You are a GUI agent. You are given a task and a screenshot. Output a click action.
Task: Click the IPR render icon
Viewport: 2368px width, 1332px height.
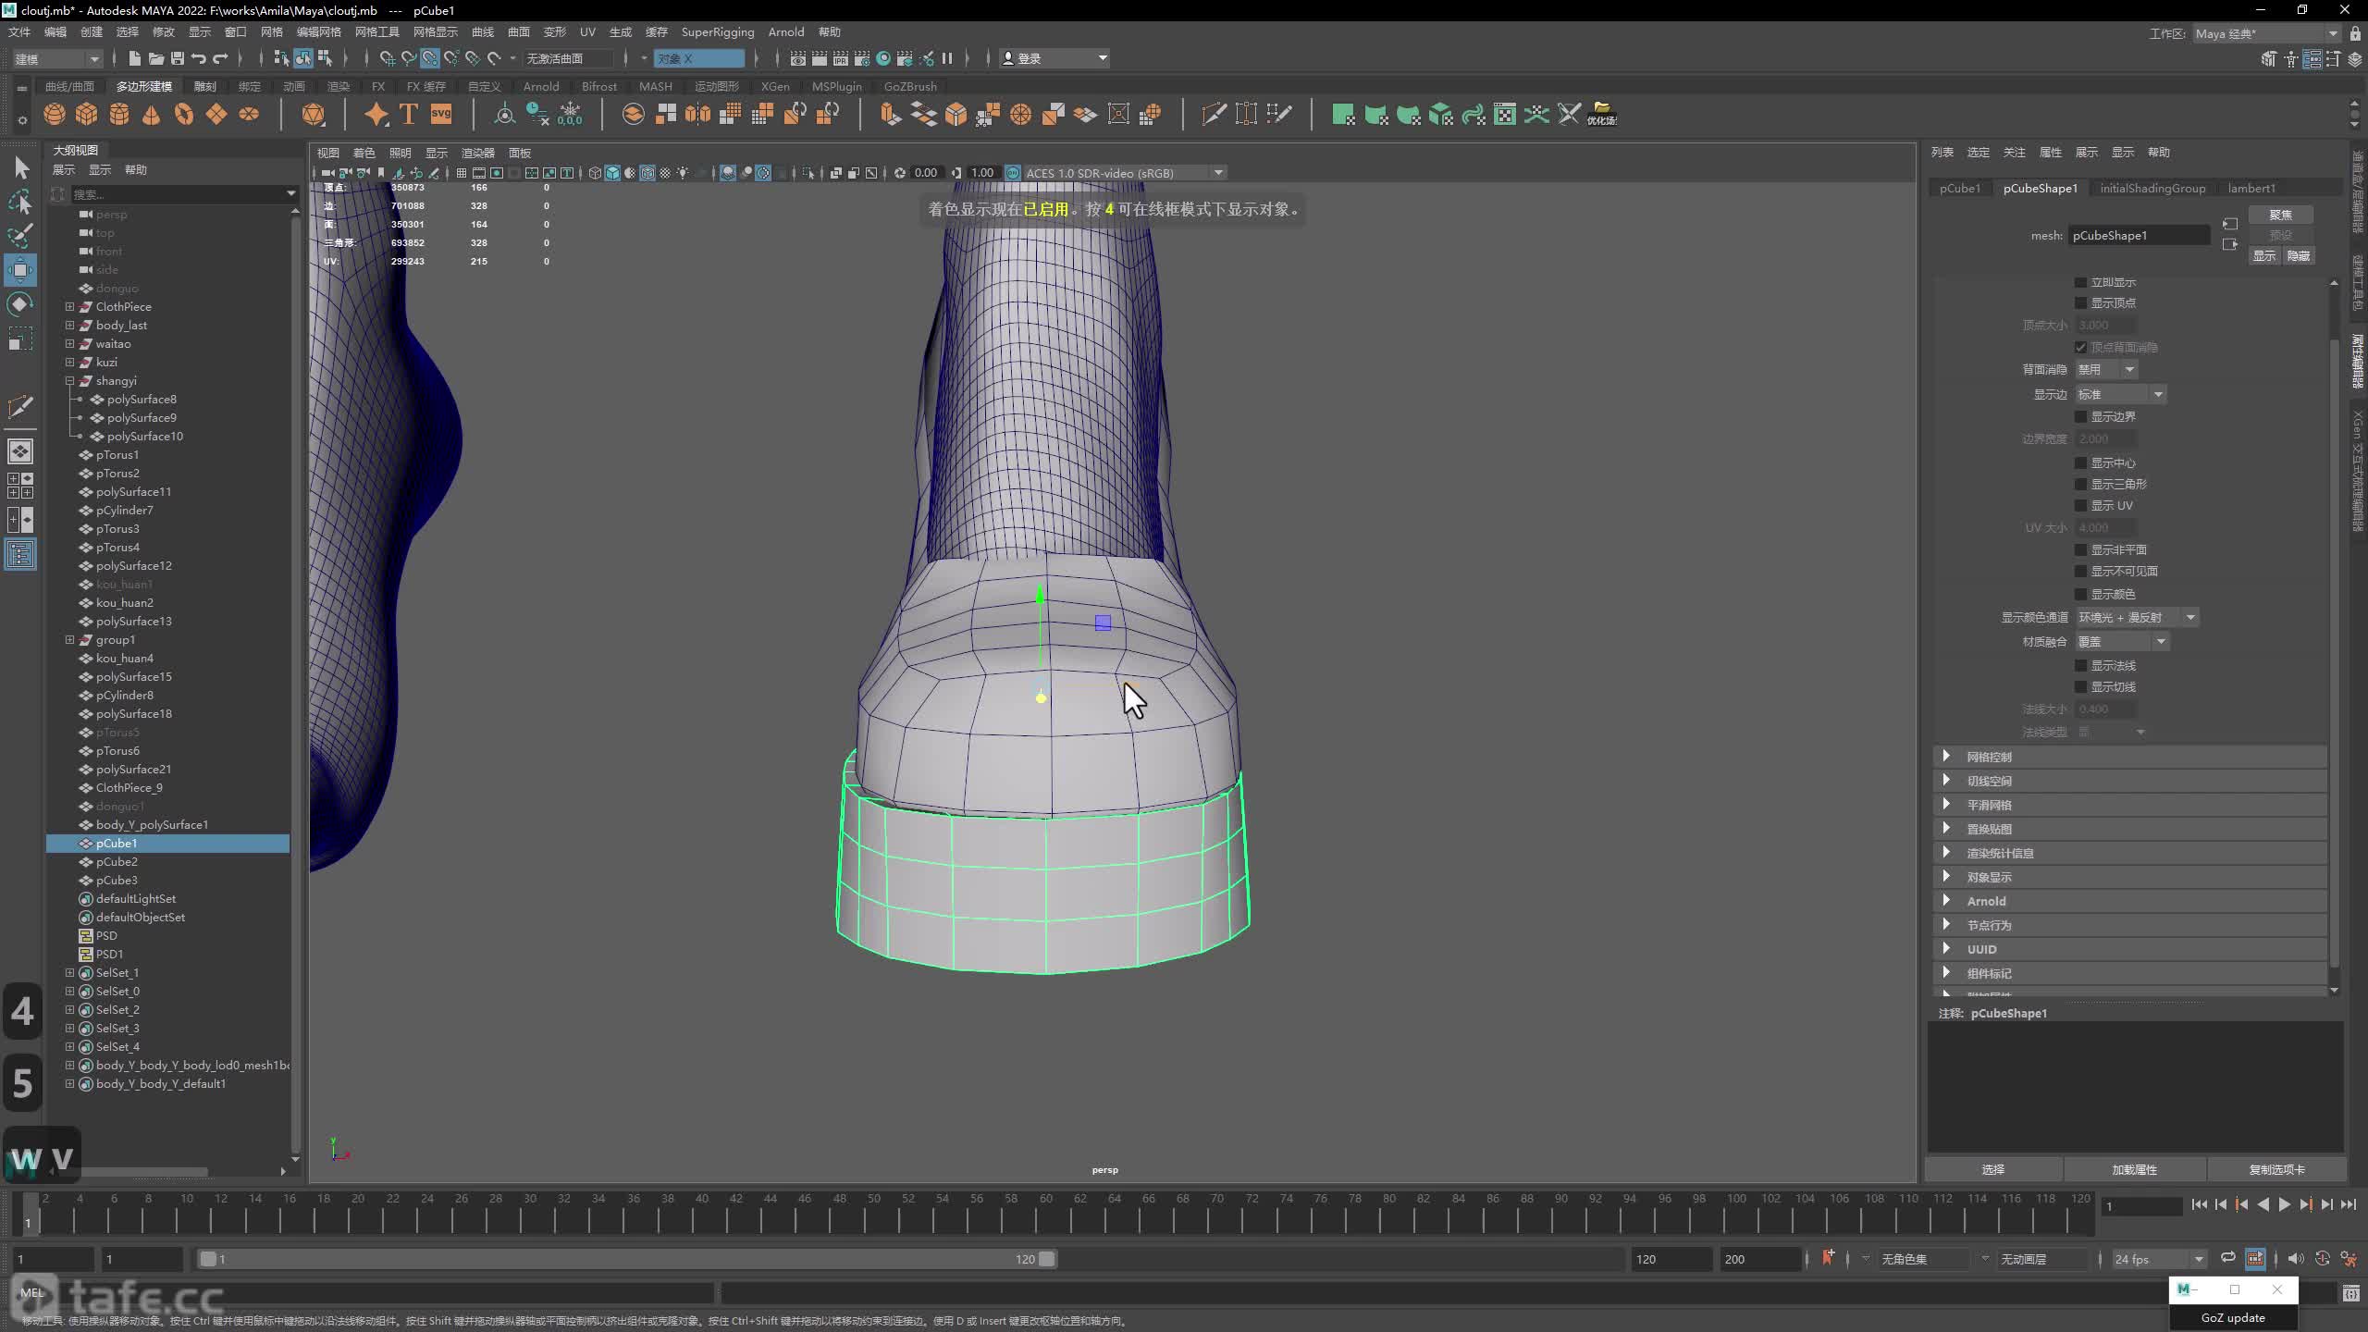pos(841,58)
